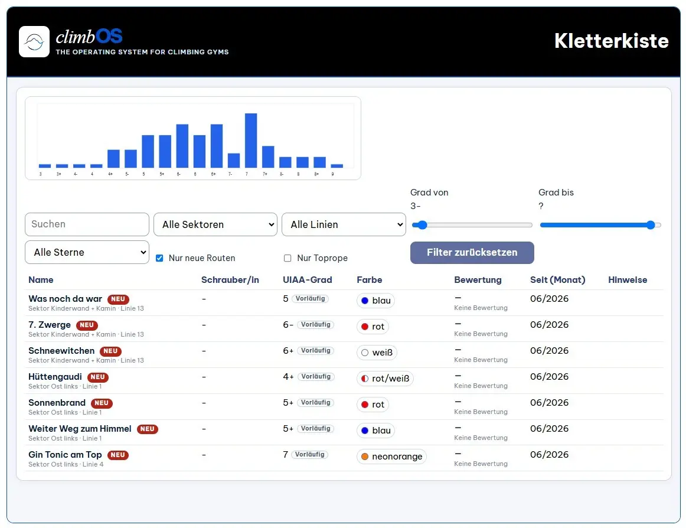The image size is (686, 528).
Task: Open the Weiter Weg zum Himmel route
Action: pyautogui.click(x=80, y=429)
